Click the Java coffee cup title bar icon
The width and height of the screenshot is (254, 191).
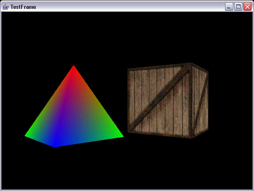pos(6,7)
